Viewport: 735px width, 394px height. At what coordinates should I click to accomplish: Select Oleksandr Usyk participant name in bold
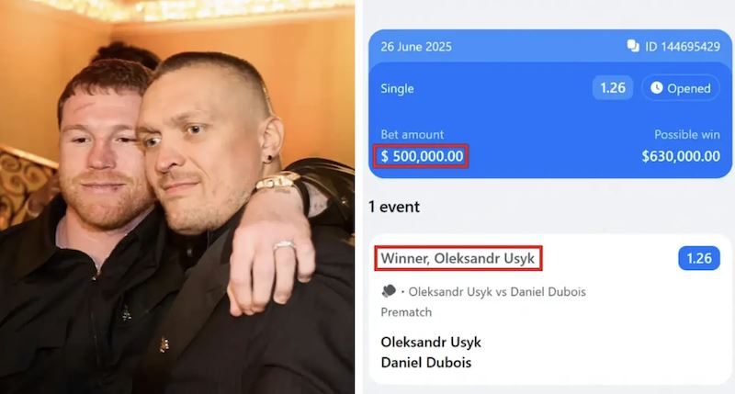point(431,342)
